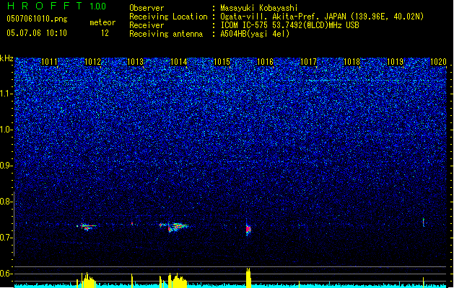The height and width of the screenshot is (288, 454).
Task: Click the 0.7 kHz axis tick label
Action: click(x=6, y=238)
